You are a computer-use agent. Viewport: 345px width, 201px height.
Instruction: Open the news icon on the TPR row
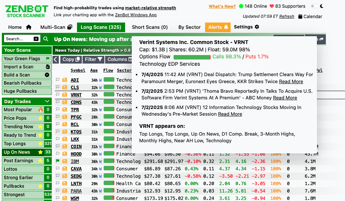click(x=64, y=109)
